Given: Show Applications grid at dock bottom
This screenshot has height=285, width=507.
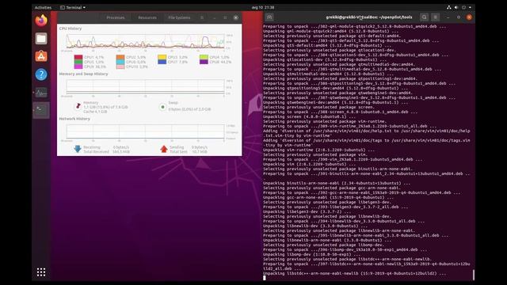Looking at the screenshot, I should [x=41, y=272].
